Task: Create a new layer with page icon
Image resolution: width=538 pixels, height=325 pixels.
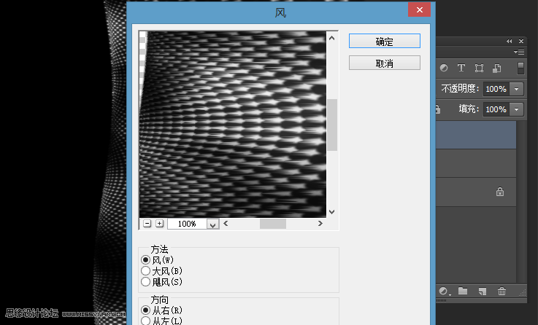Action: pos(482,291)
